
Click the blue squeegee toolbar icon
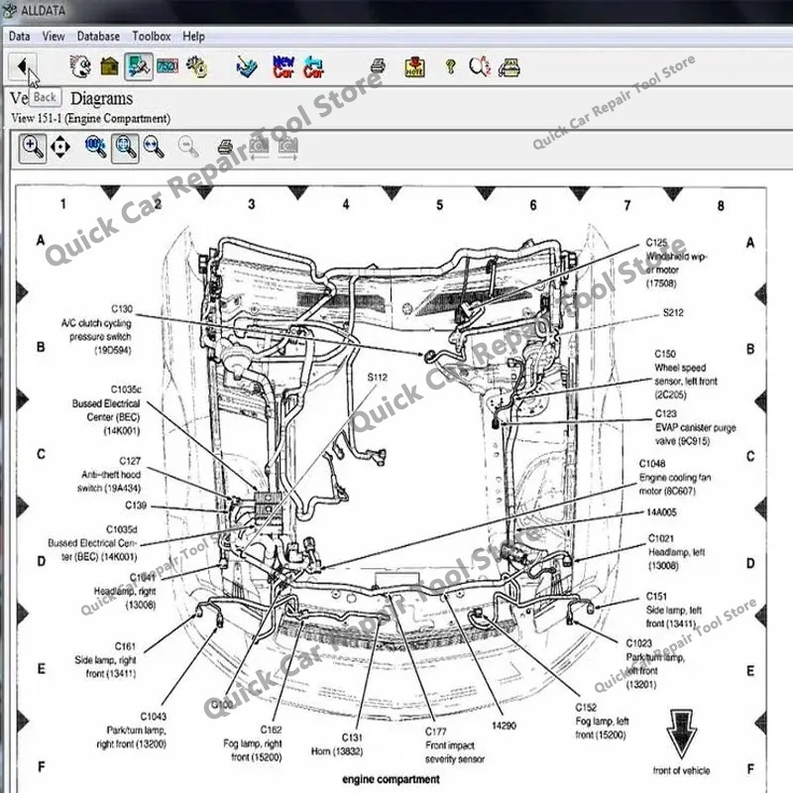[x=247, y=66]
